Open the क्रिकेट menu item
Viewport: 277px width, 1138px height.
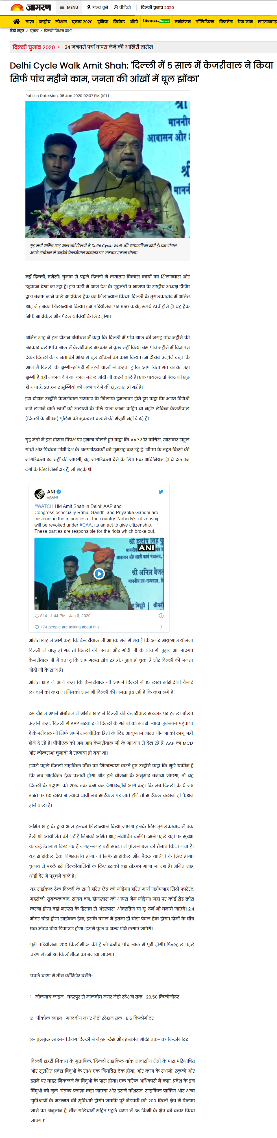pyautogui.click(x=119, y=22)
